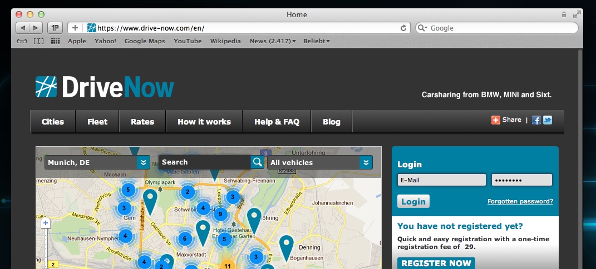
Task: Select the cluster marker labeled 2 below Milbertshofen
Action: tap(187, 192)
